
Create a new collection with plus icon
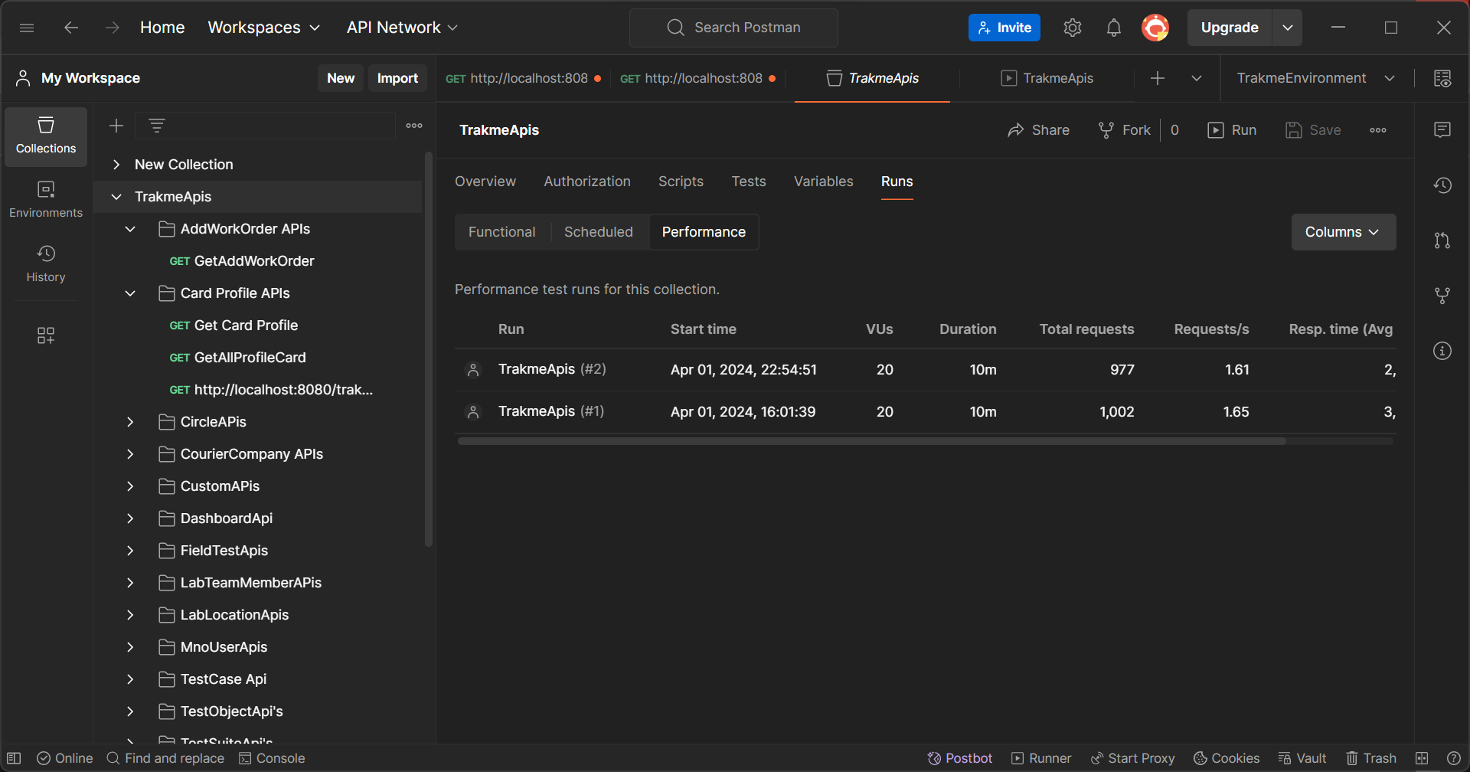tap(116, 126)
